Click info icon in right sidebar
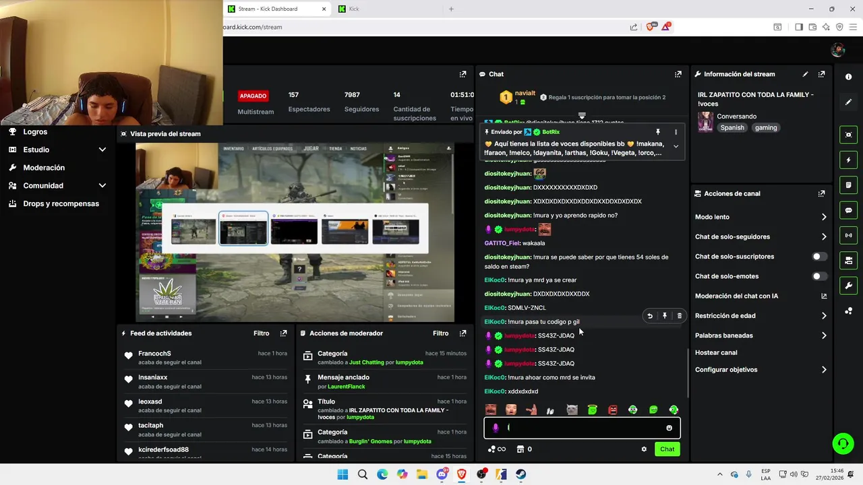 coord(848,77)
